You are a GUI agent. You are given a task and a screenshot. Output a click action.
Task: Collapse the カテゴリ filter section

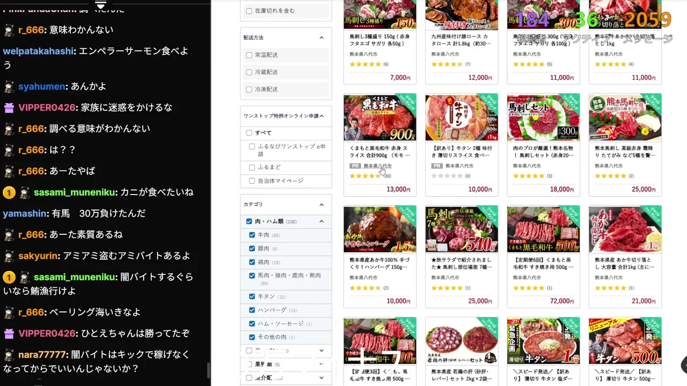pos(321,205)
